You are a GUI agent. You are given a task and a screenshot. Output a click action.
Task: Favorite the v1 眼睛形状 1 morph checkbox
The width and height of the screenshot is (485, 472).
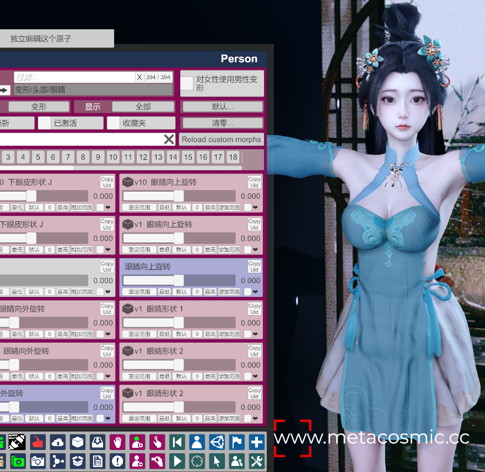click(x=247, y=334)
